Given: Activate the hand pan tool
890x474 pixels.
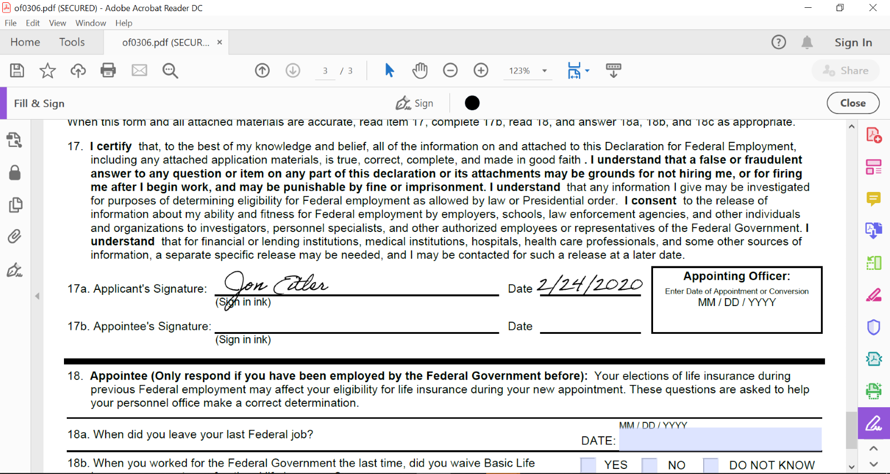Looking at the screenshot, I should (x=420, y=70).
